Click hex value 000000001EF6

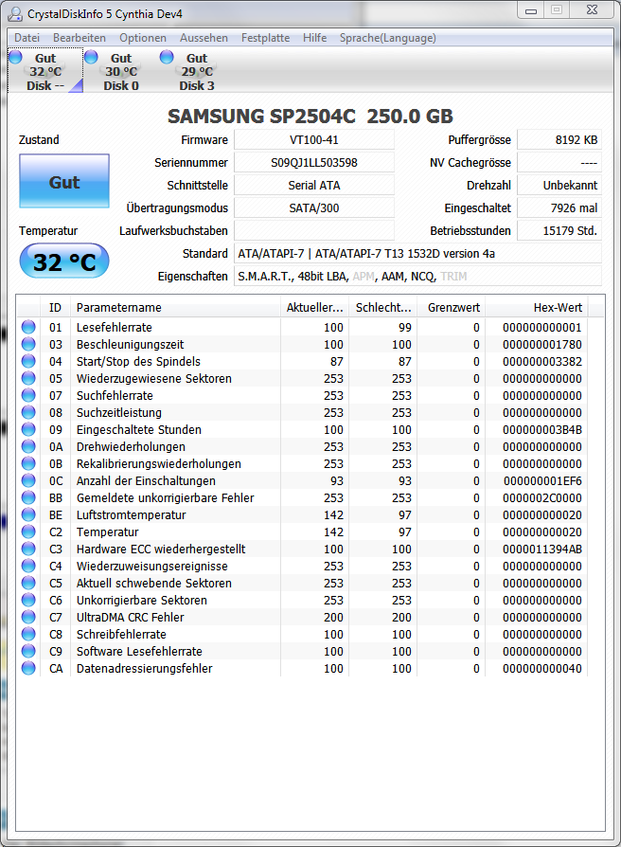(542, 480)
